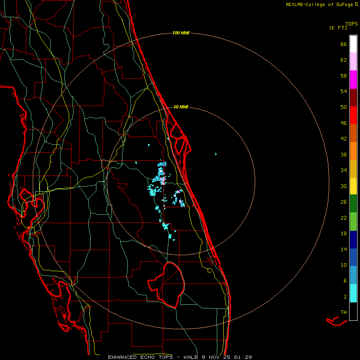Select the dark orange legend swatch
This screenshot has width=360, height=360.
click(353, 133)
